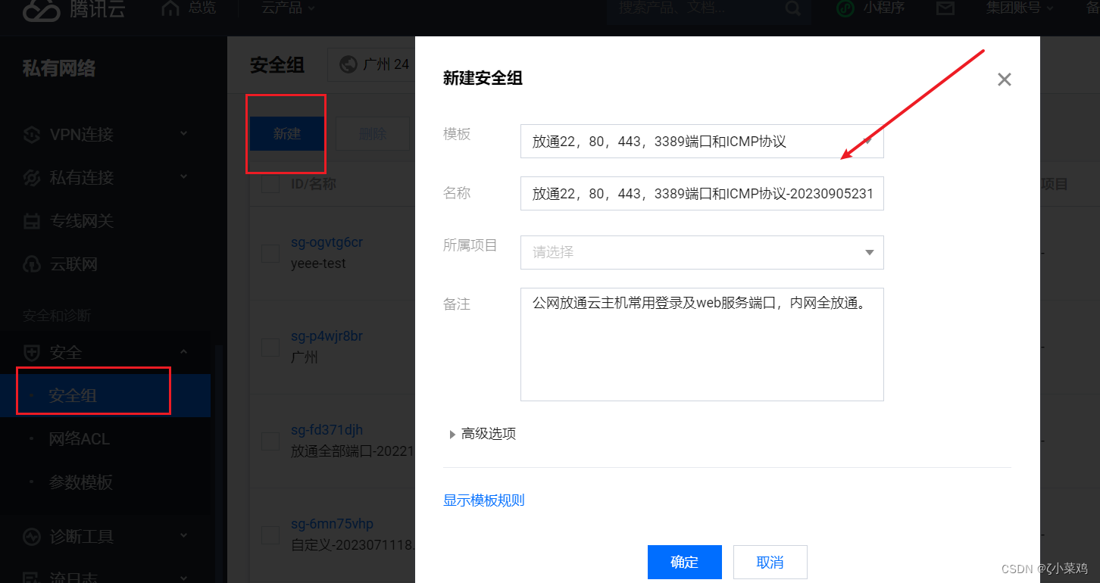Expand 高级选项 advanced options
The width and height of the screenshot is (1100, 583).
pyautogui.click(x=482, y=434)
